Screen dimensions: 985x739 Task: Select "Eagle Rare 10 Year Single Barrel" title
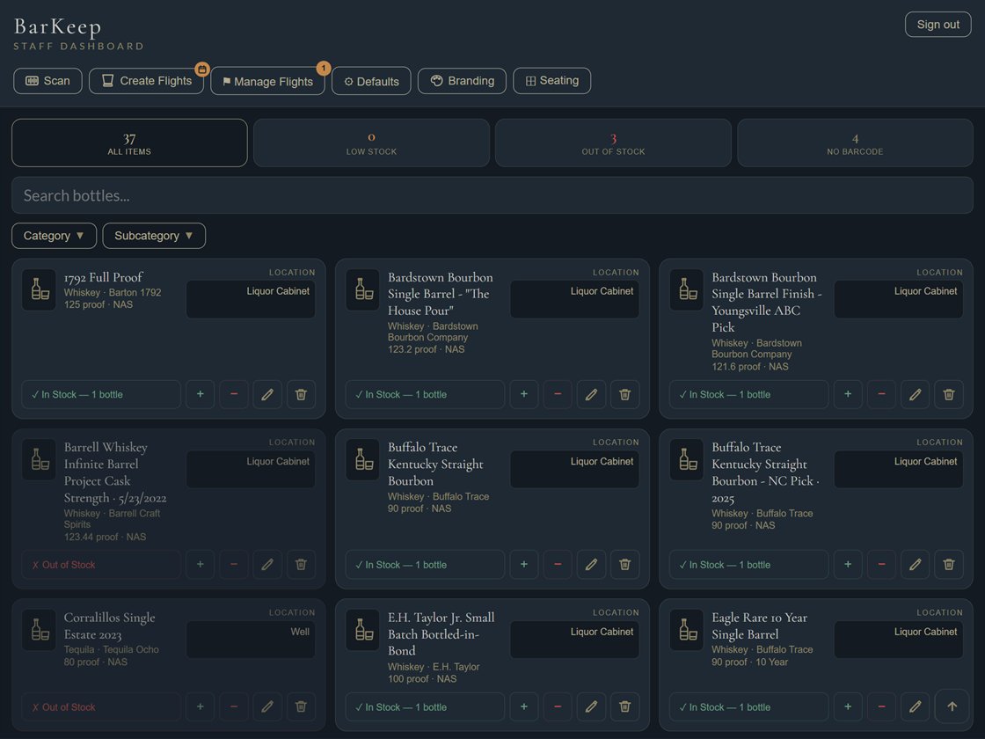(760, 626)
